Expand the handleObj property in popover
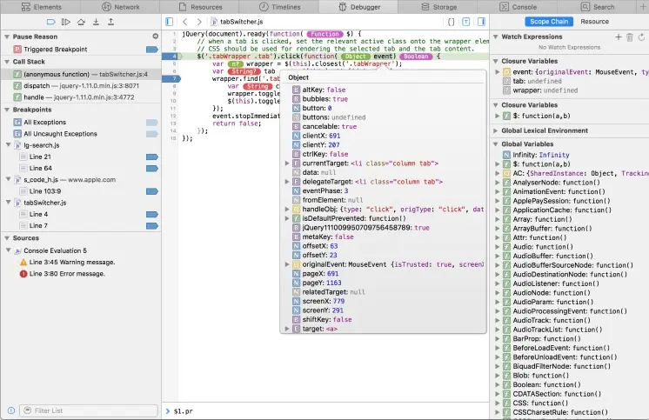The width and height of the screenshot is (649, 420). [287, 210]
